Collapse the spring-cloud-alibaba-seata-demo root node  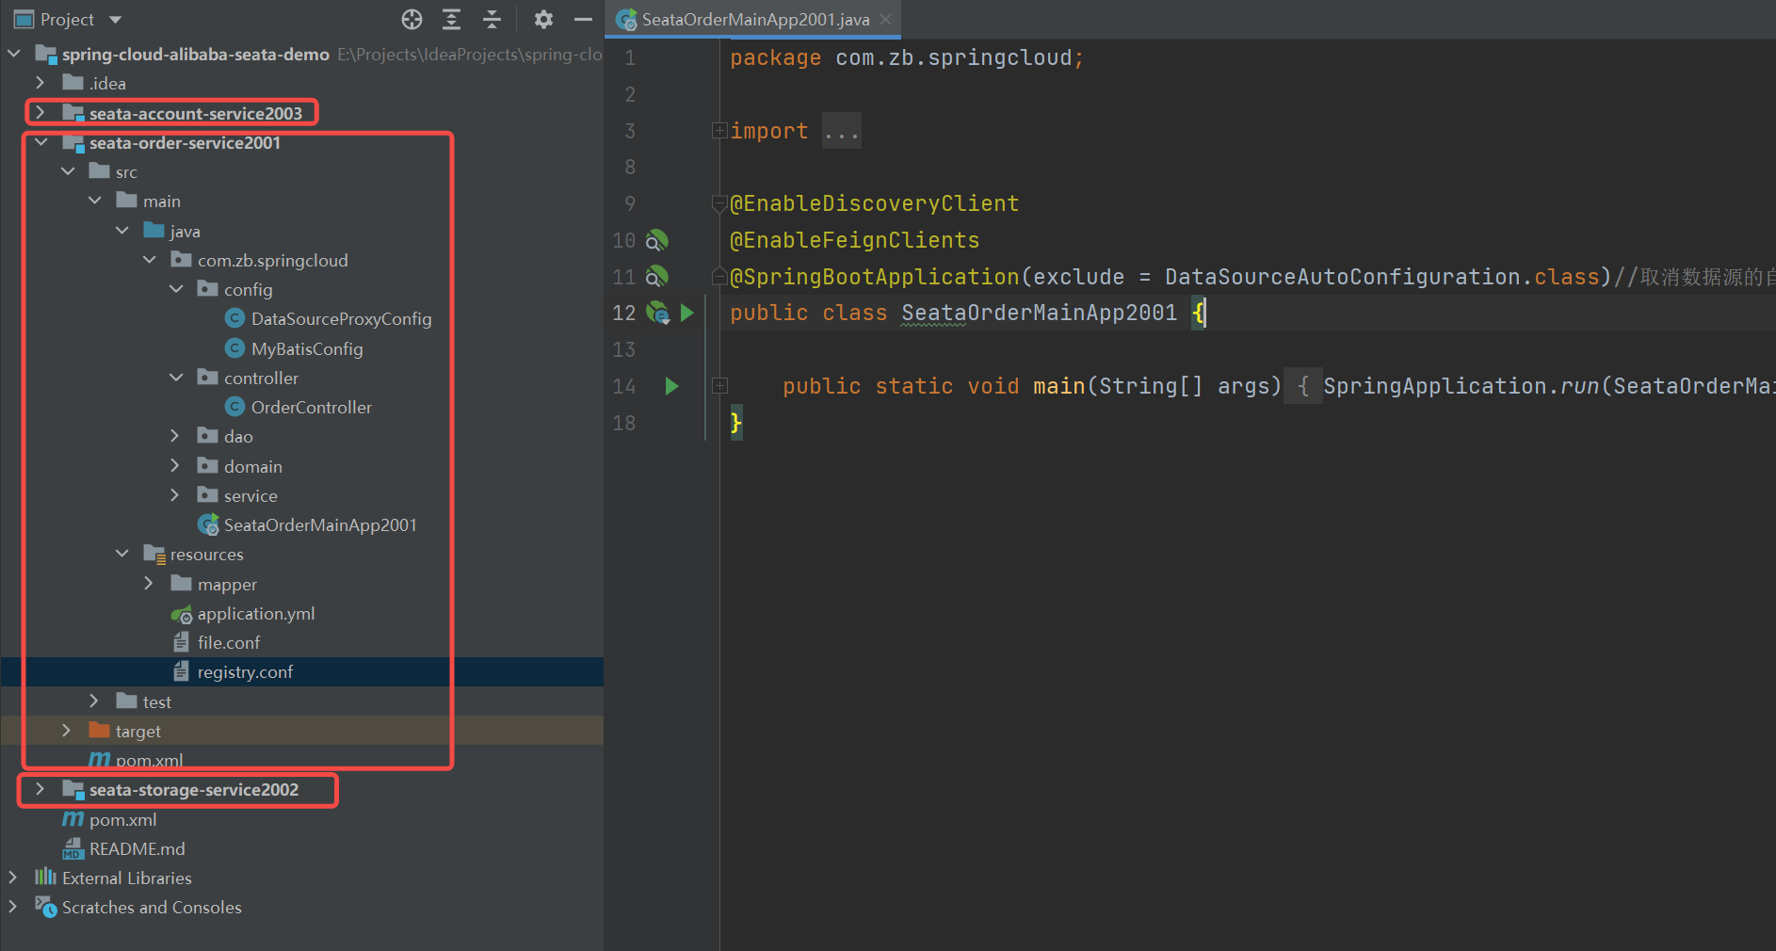click(x=13, y=54)
